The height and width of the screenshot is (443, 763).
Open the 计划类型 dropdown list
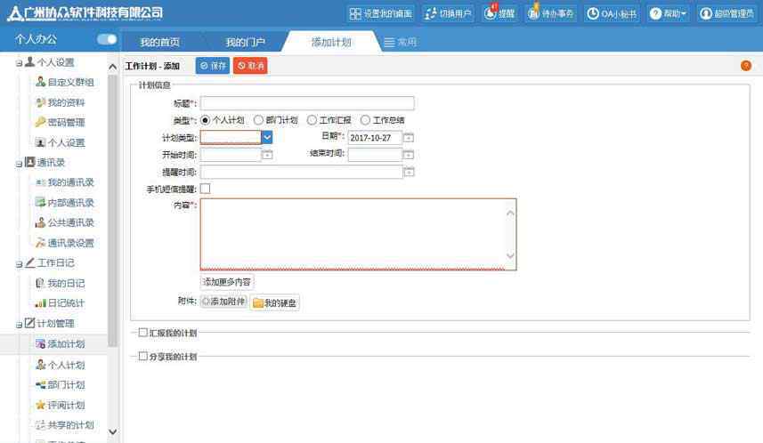pos(267,137)
